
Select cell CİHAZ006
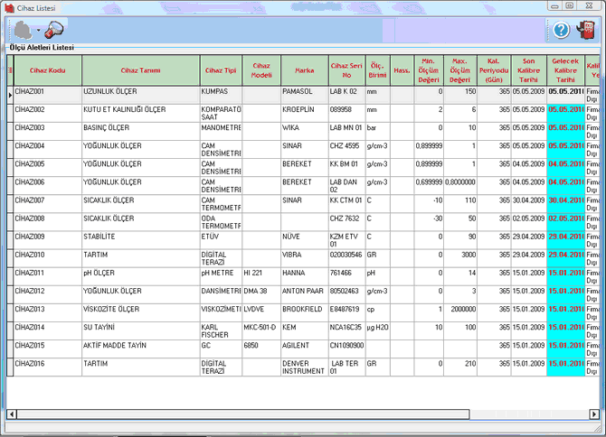48,185
